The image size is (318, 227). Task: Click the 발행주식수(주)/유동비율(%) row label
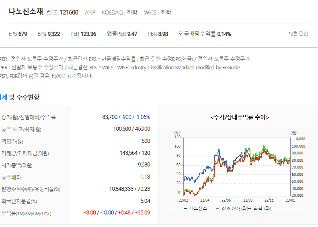31,189
